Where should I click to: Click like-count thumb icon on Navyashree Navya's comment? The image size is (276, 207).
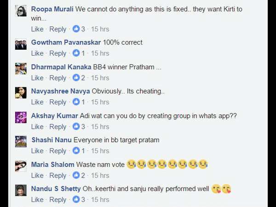76,102
